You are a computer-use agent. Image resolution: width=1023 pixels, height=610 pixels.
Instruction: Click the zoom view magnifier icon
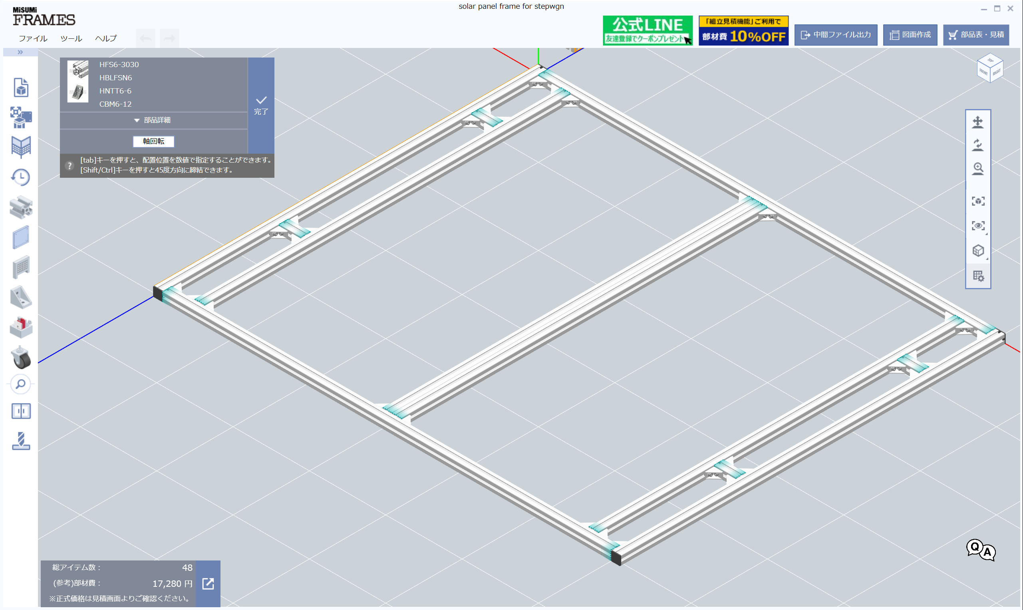pos(977,169)
